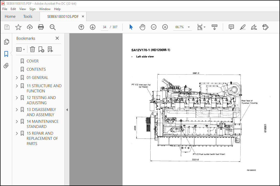Click the Save file icon
Screen dimensions: 280x186
tap(7, 27)
